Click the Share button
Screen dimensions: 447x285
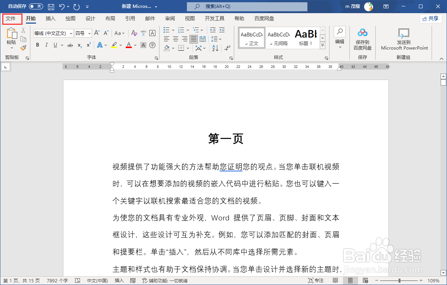(431, 18)
